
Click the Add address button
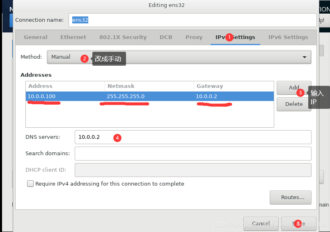(x=294, y=88)
